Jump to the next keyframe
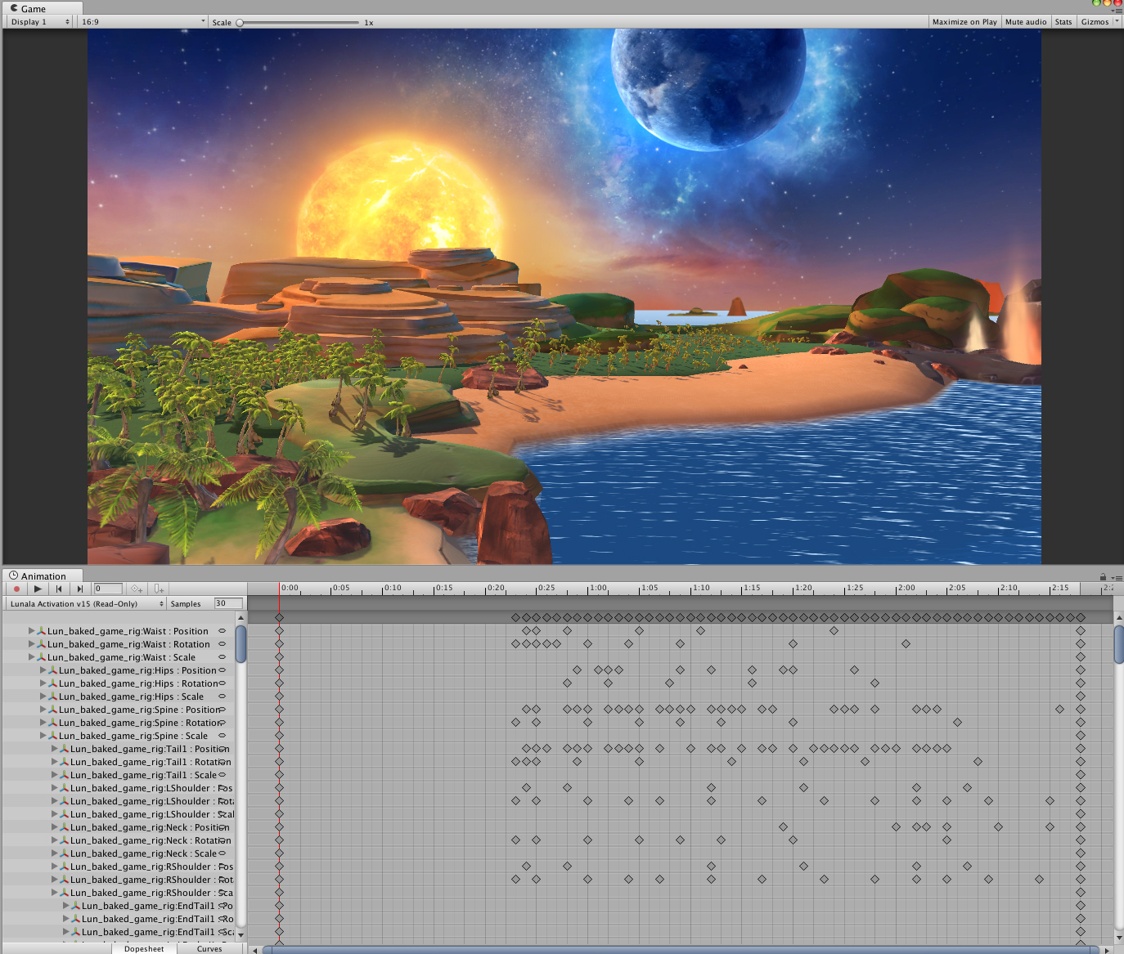The width and height of the screenshot is (1124, 954). point(79,589)
